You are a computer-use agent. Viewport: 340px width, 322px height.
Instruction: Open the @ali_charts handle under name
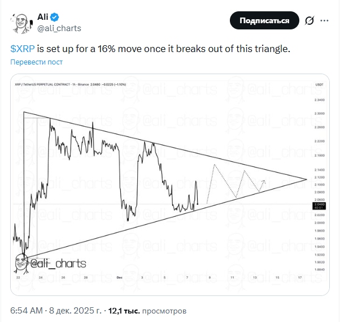coord(60,27)
